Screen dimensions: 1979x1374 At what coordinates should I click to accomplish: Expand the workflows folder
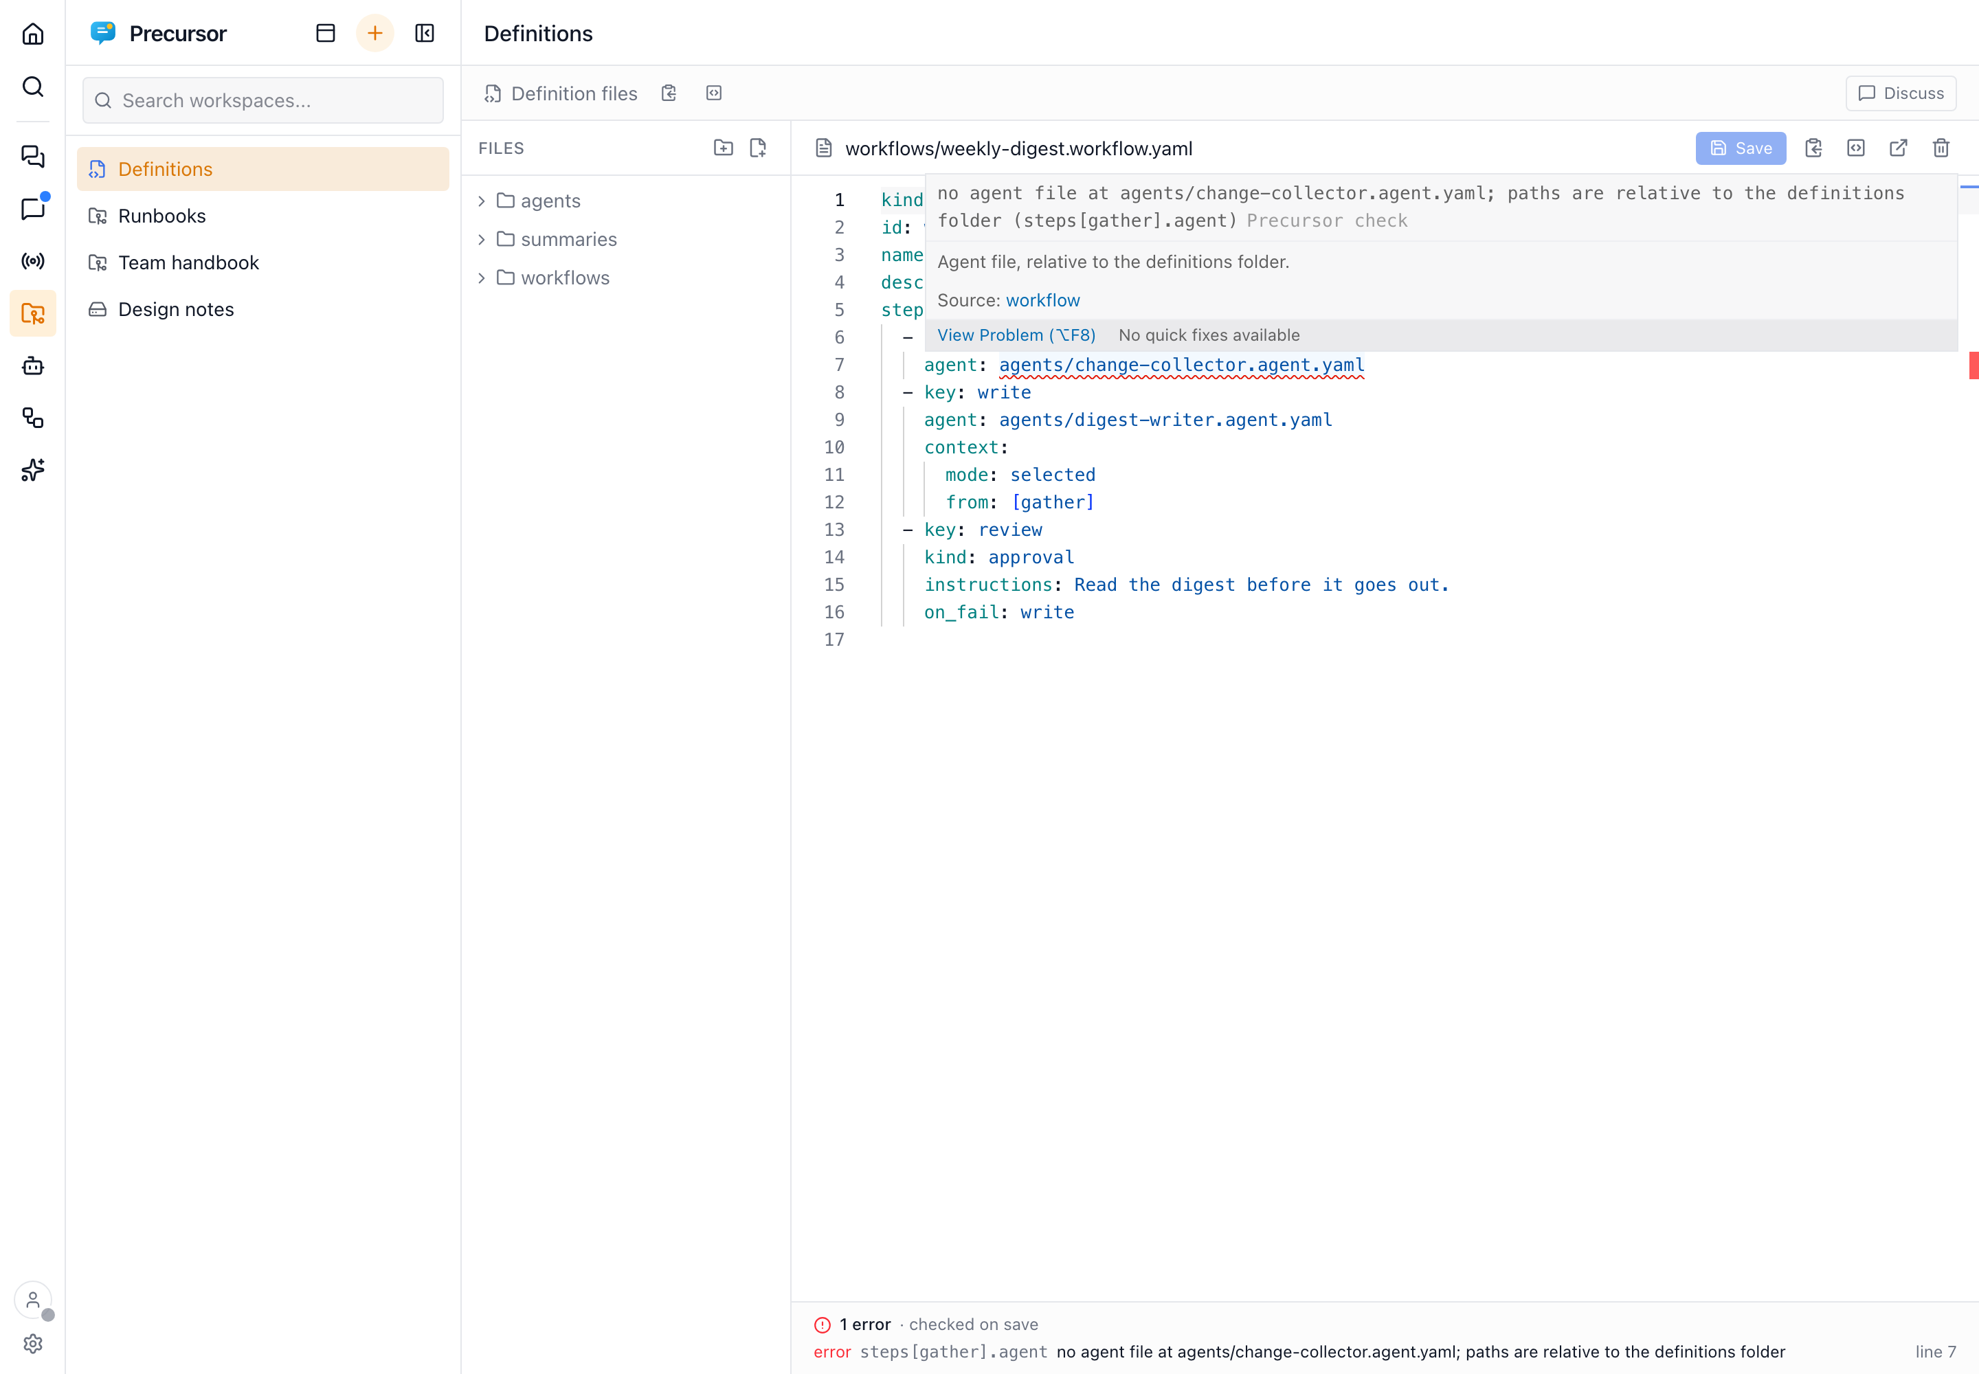[626, 278]
